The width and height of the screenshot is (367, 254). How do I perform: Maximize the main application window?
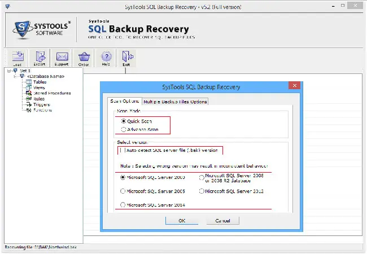(343, 6)
